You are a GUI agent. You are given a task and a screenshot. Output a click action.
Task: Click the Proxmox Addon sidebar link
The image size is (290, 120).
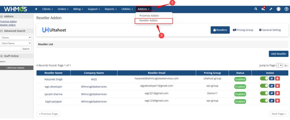(8, 21)
